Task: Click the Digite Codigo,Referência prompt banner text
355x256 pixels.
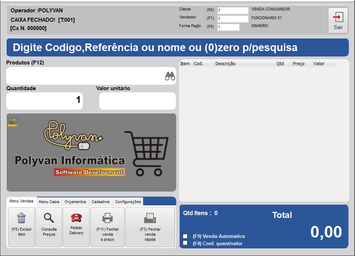Action: point(155,47)
